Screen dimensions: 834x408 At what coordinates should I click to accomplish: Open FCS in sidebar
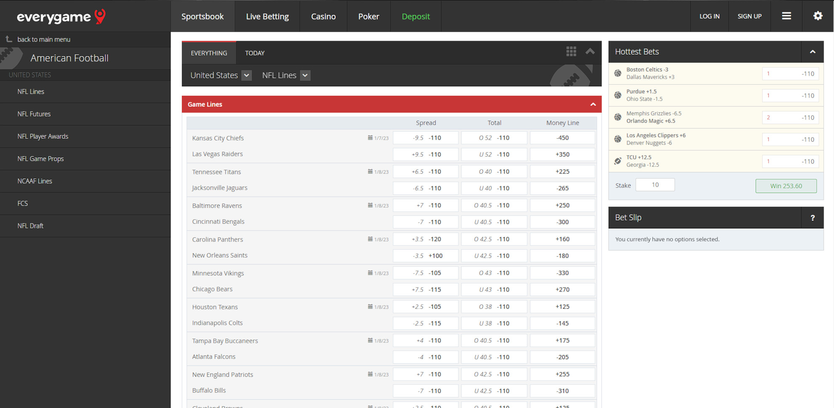point(85,203)
